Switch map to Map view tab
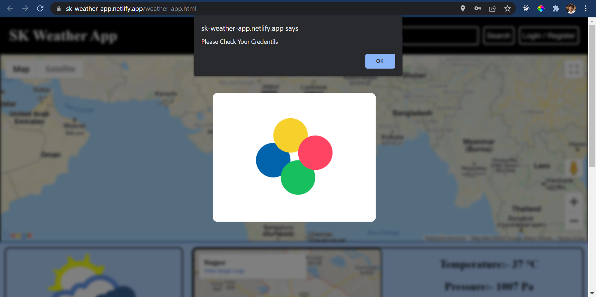596x297 pixels. [x=21, y=69]
